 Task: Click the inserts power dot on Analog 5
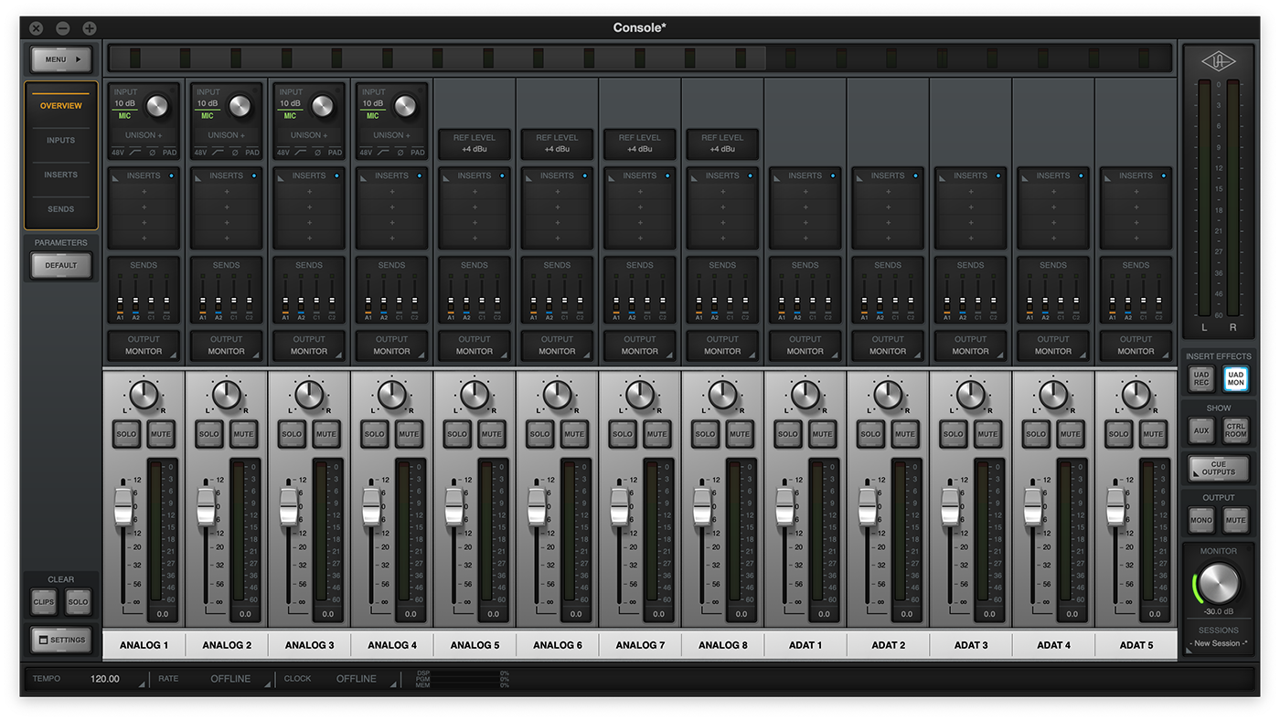pyautogui.click(x=501, y=175)
